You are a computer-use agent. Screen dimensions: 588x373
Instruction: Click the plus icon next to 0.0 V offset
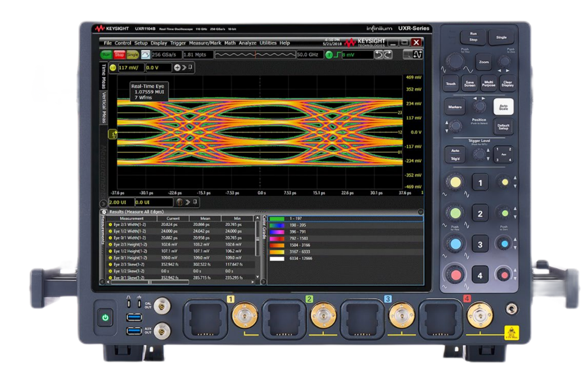point(177,67)
